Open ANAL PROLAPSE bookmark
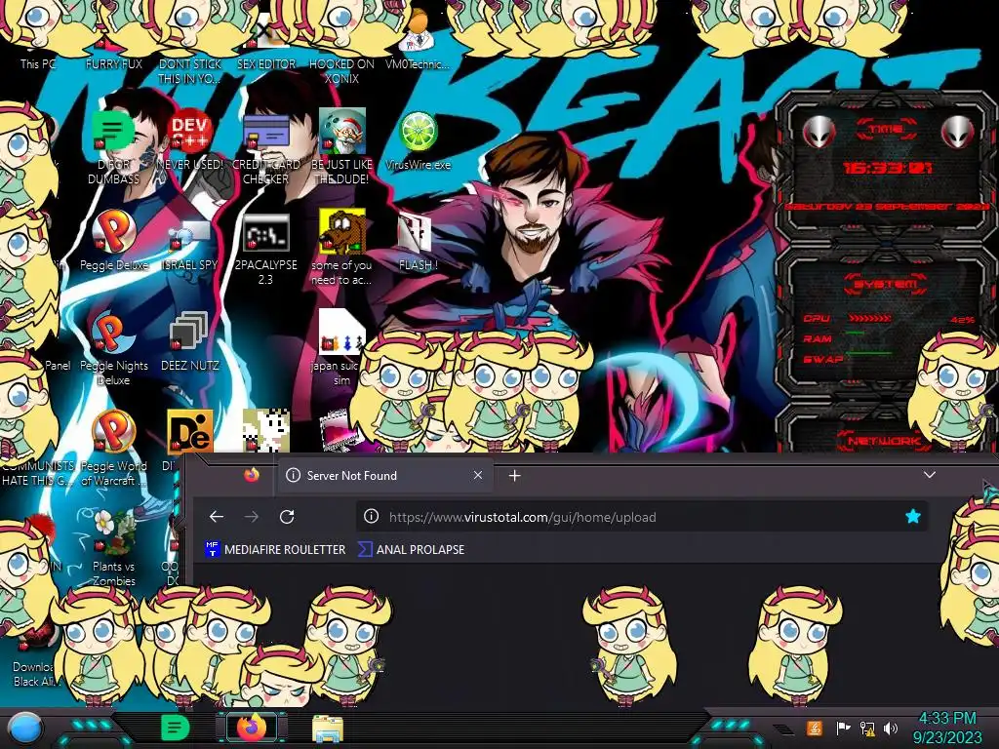This screenshot has width=999, height=749. tap(412, 550)
